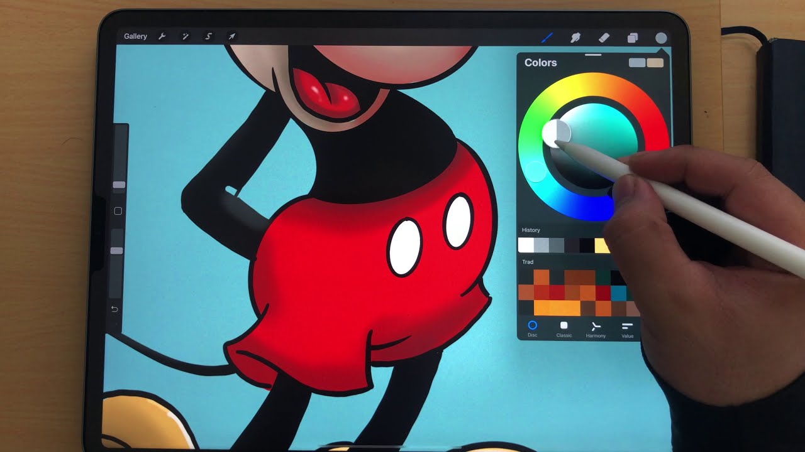This screenshot has height=452, width=805.
Task: Switch to the Classic color tab
Action: pyautogui.click(x=564, y=328)
